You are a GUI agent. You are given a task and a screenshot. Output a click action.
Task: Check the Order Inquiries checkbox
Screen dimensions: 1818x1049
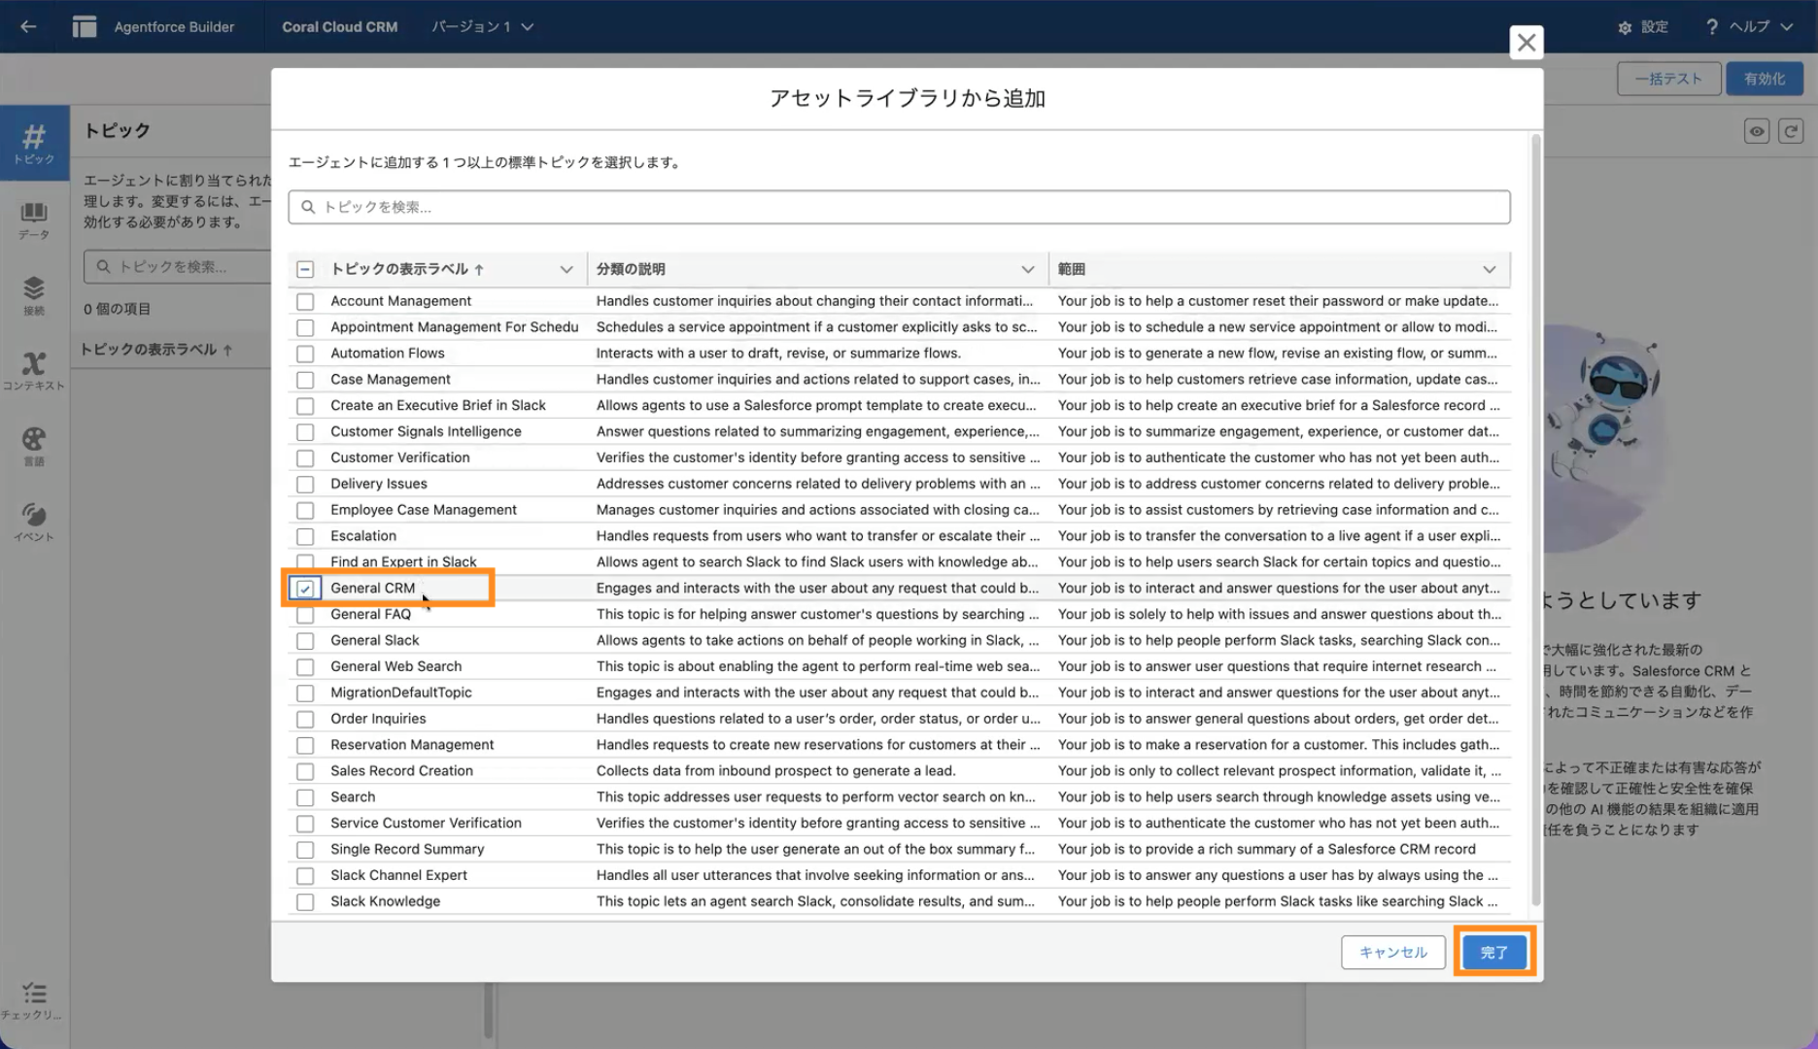click(305, 719)
